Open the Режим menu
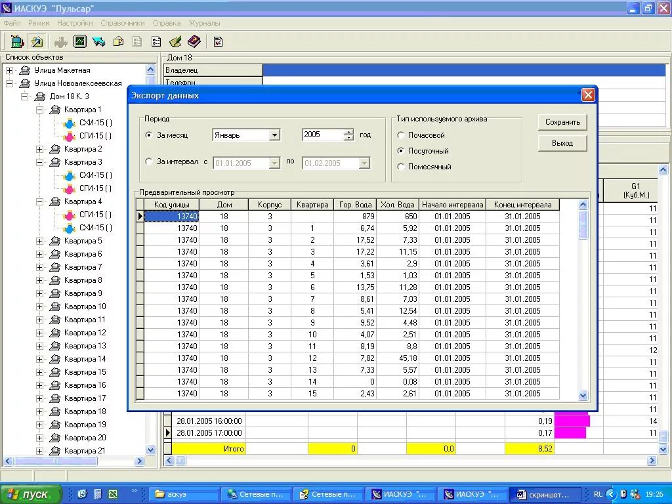 click(39, 23)
